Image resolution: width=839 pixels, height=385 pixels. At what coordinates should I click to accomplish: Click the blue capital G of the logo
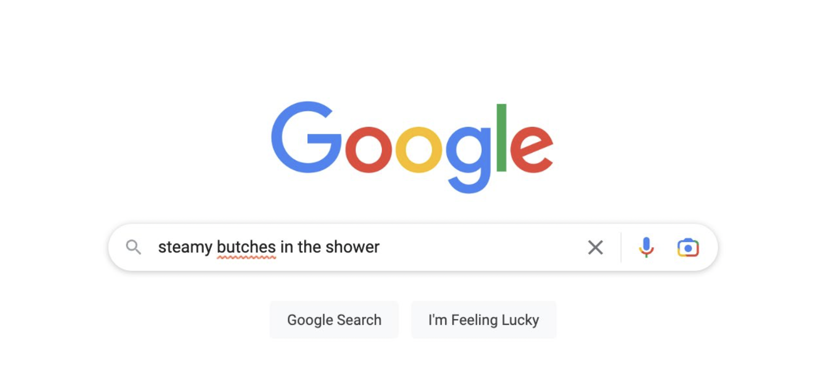coord(307,137)
